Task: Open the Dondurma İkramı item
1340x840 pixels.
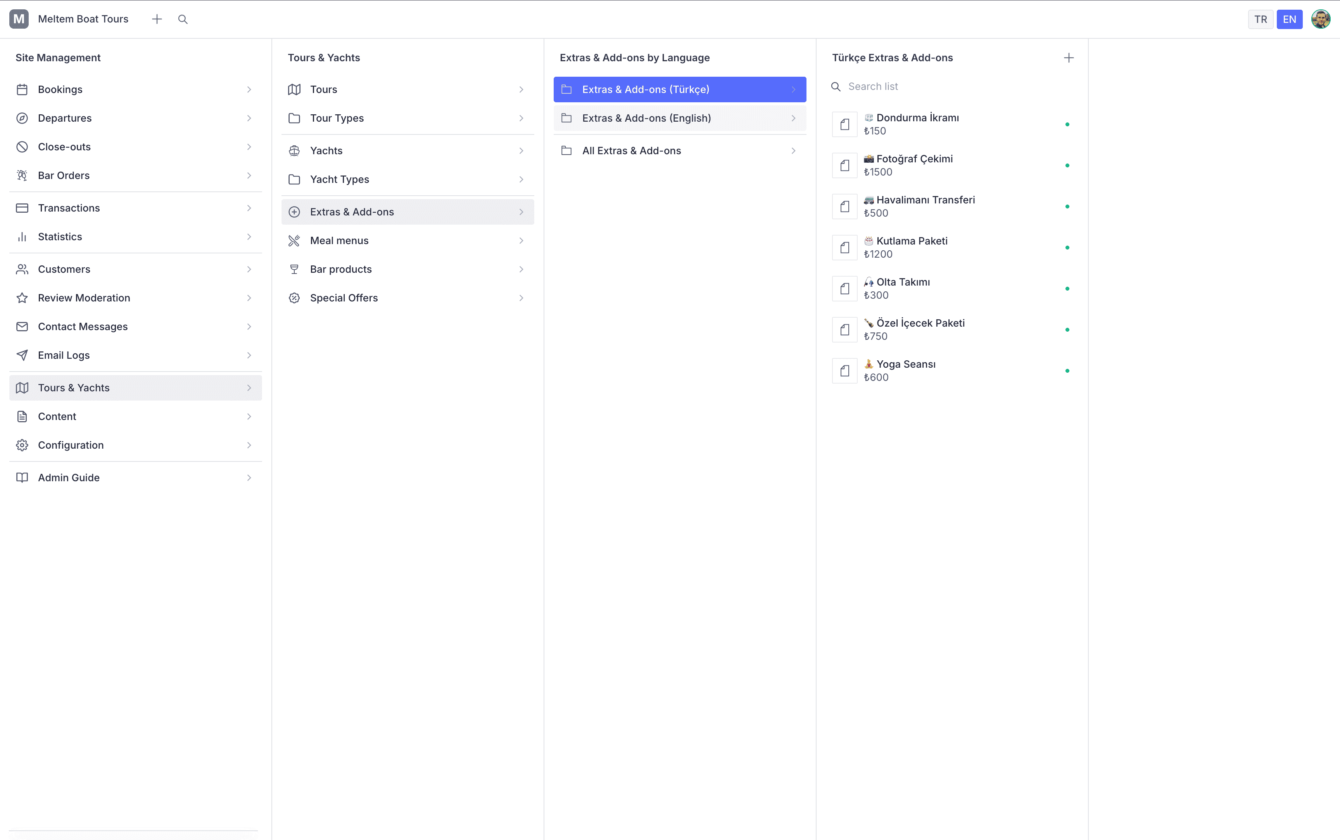Action: click(952, 124)
